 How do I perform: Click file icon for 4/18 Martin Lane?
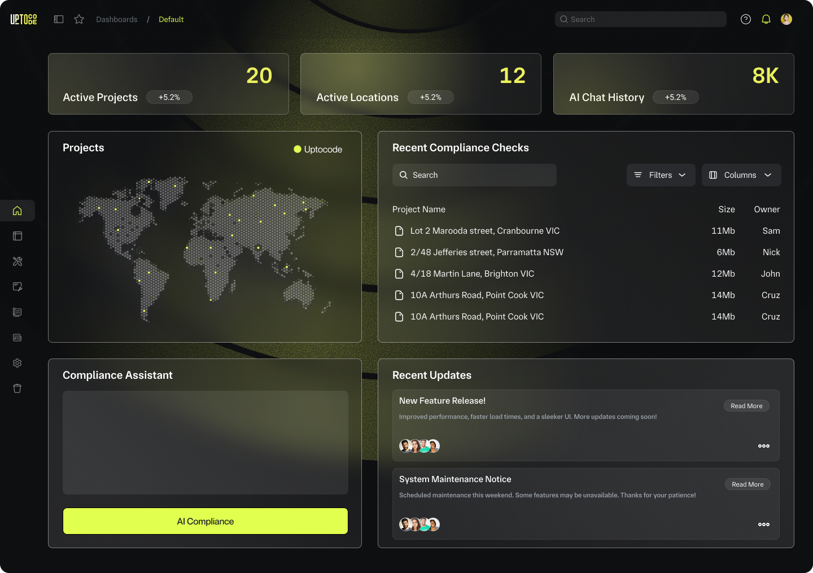pyautogui.click(x=399, y=274)
